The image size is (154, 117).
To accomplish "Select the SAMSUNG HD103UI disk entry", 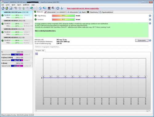I will (x=17, y=40).
